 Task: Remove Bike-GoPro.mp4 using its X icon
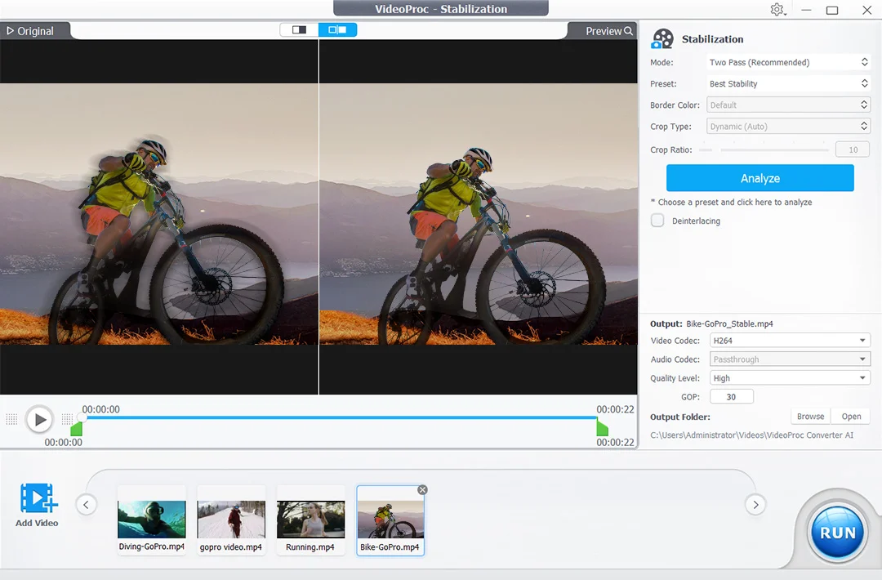coord(422,489)
